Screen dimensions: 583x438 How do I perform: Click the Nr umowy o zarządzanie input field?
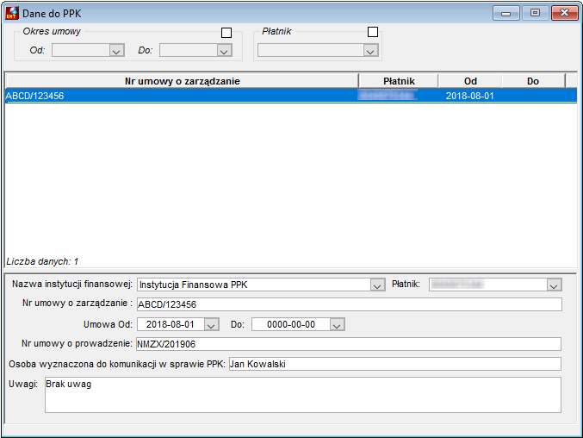pyautogui.click(x=350, y=304)
